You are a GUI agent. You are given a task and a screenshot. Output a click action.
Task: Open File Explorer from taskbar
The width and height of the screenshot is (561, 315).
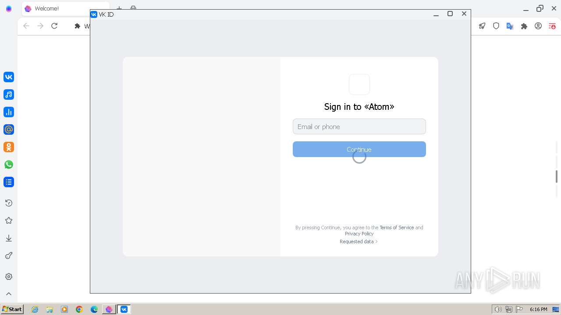click(x=50, y=309)
